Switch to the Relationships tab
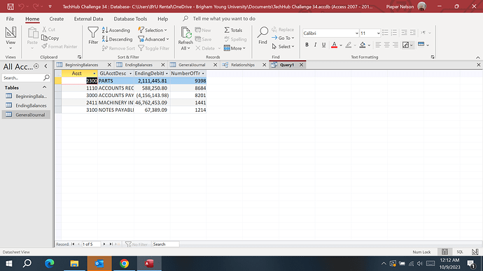 (243, 65)
